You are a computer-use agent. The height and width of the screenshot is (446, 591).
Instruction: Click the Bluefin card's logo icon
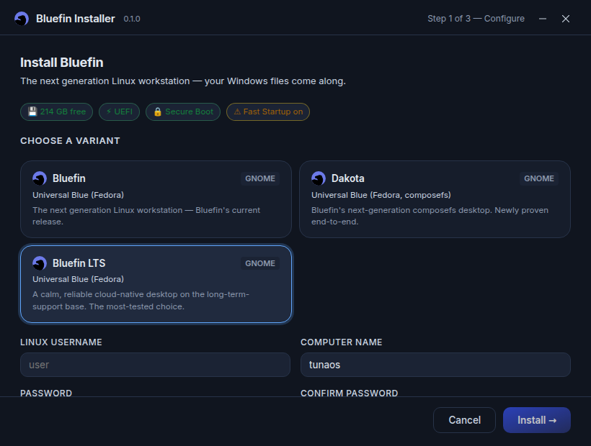point(40,178)
